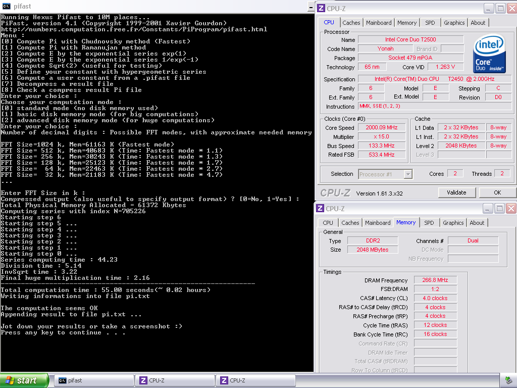
Task: Open Caches tab in lower CPU-Z window
Action: [x=350, y=223]
